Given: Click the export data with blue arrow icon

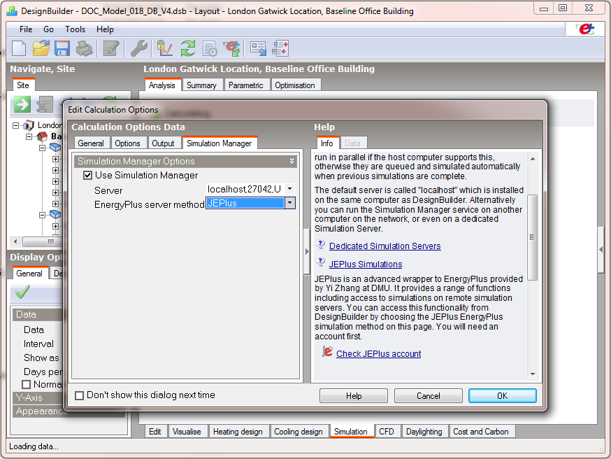Looking at the screenshot, I should click(x=258, y=48).
